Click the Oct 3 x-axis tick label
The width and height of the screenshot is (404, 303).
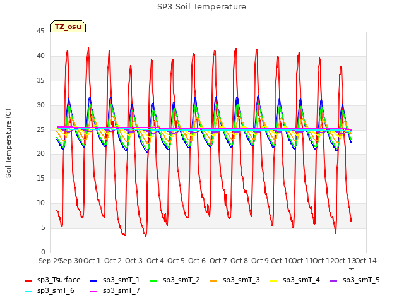click(x=134, y=261)
